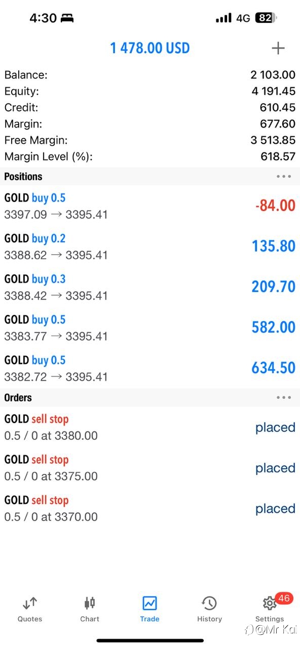300x648 pixels.
Task: Tap the 1 478.00 USD profit header
Action: pos(150,48)
